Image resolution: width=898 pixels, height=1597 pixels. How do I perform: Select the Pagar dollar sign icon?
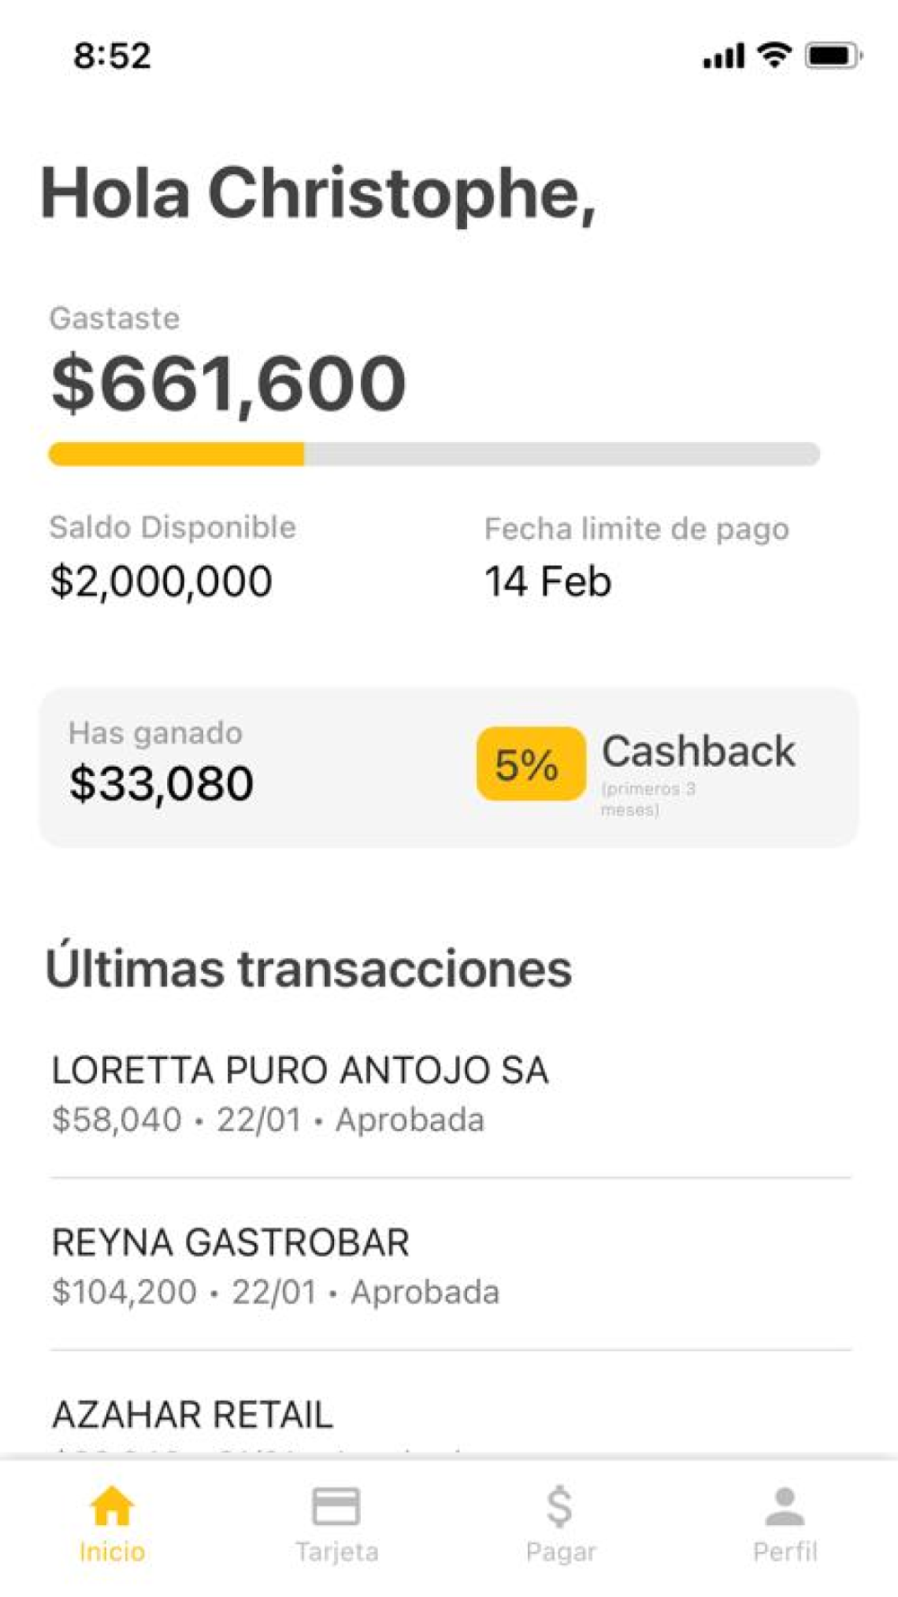(559, 1506)
